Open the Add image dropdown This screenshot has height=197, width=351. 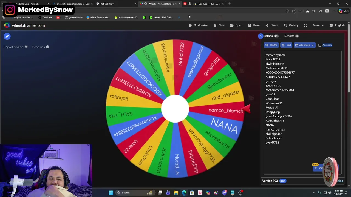point(304,45)
